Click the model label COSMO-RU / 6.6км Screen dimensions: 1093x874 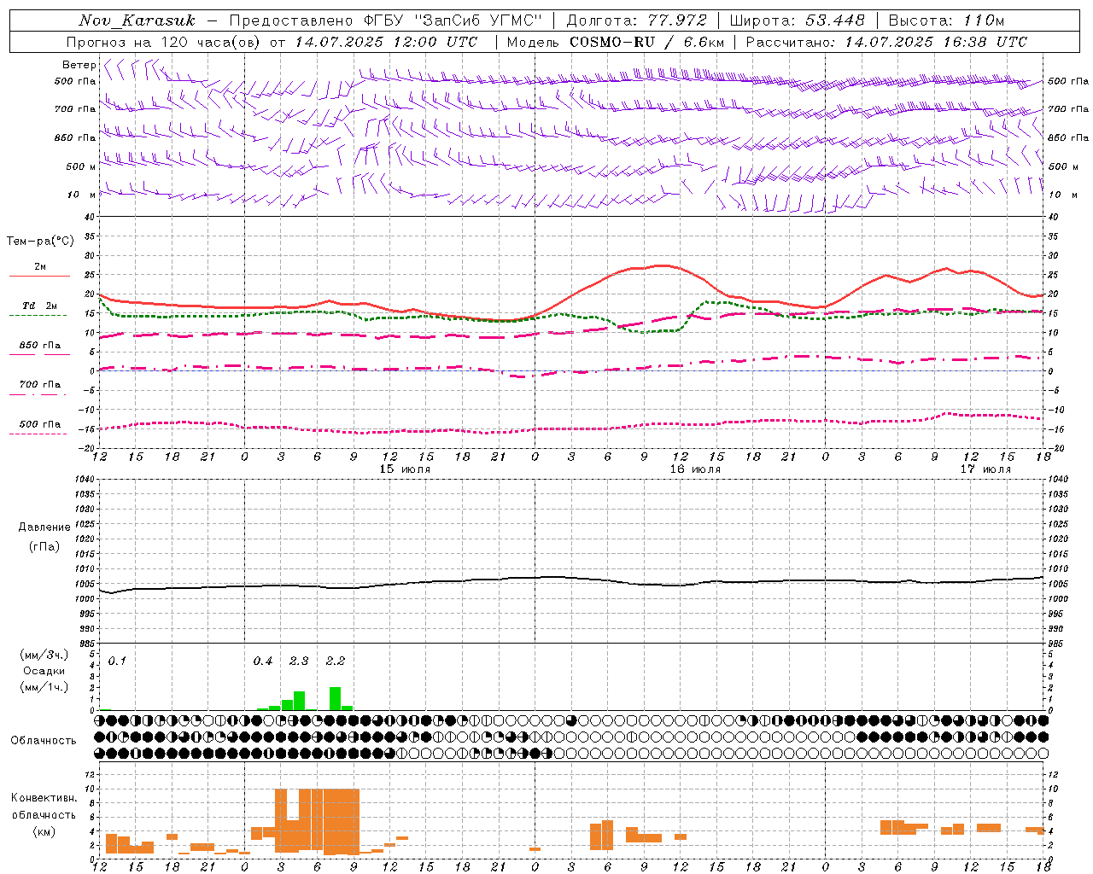tap(647, 42)
